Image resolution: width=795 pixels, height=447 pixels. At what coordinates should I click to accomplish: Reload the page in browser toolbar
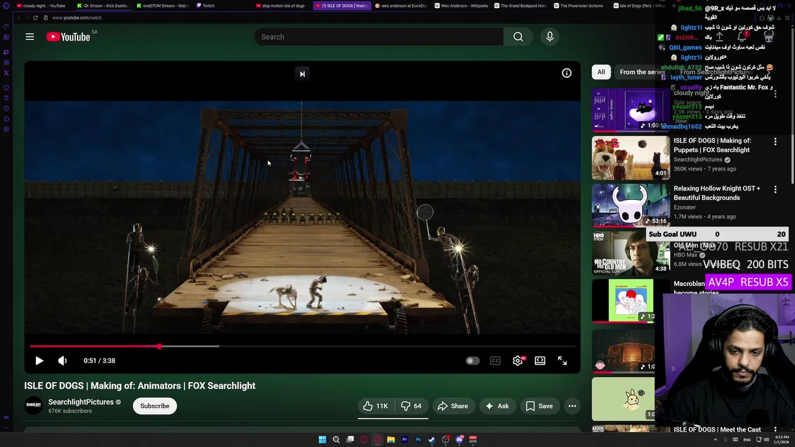pyautogui.click(x=35, y=17)
